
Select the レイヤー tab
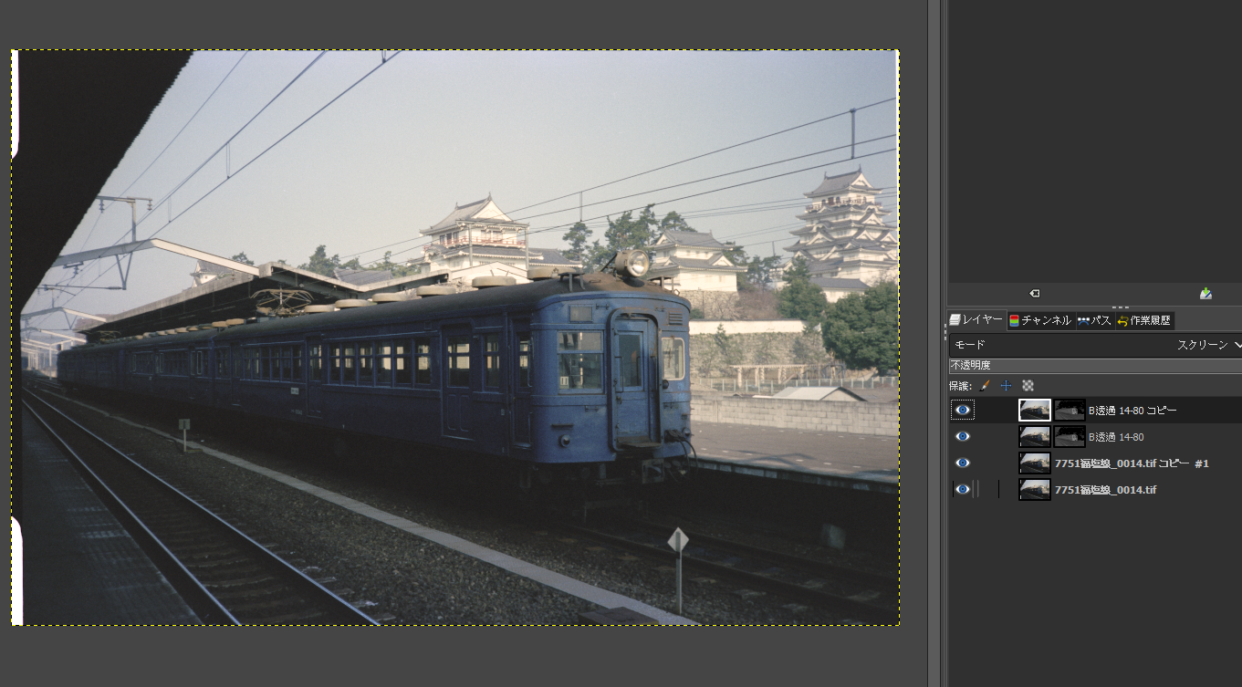click(976, 320)
